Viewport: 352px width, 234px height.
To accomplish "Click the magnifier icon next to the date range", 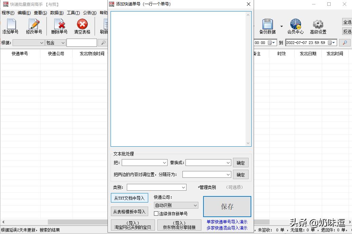I will click(345, 43).
